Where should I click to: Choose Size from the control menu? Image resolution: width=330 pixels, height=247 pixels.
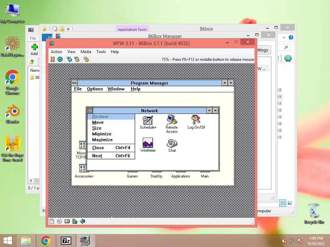111,128
